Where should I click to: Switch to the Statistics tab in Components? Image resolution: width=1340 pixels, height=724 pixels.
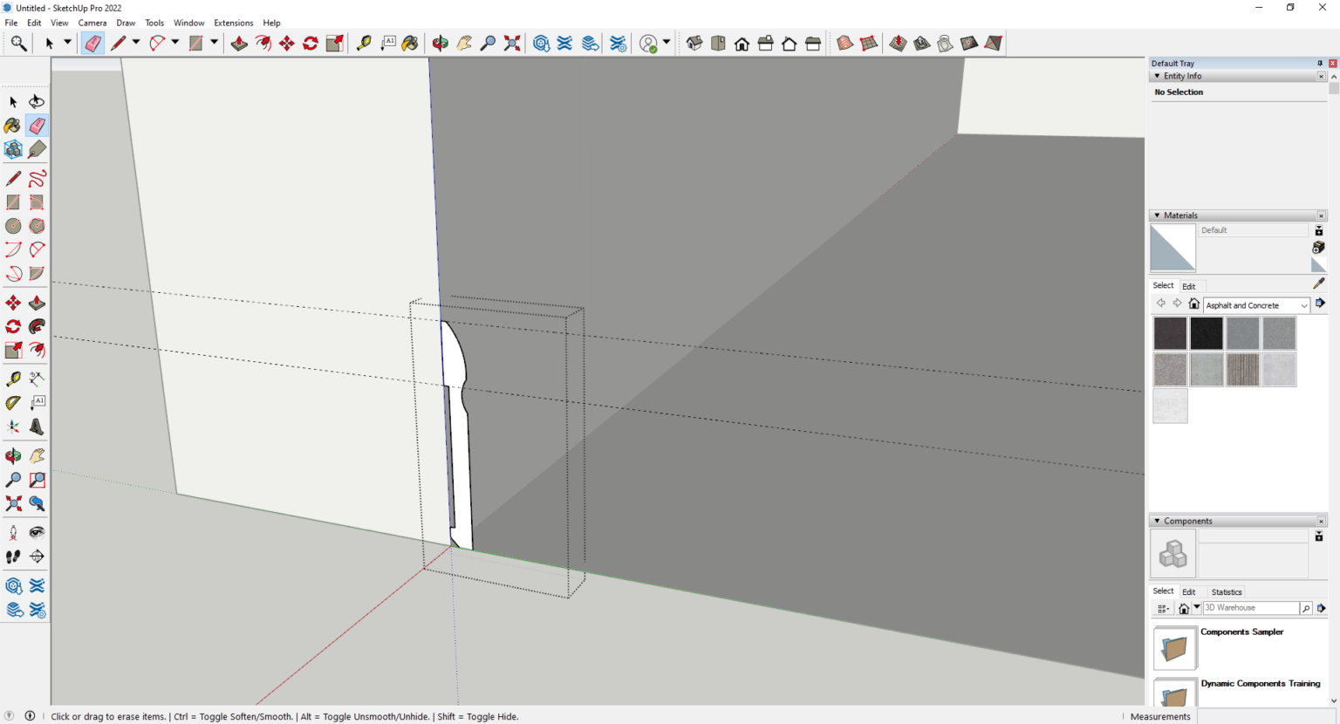pyautogui.click(x=1227, y=591)
